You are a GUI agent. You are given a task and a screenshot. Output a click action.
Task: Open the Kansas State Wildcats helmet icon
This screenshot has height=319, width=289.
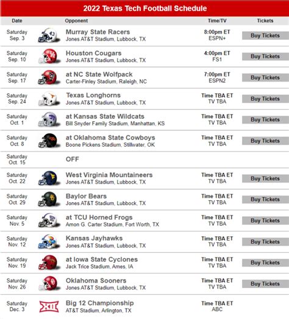coord(49,119)
